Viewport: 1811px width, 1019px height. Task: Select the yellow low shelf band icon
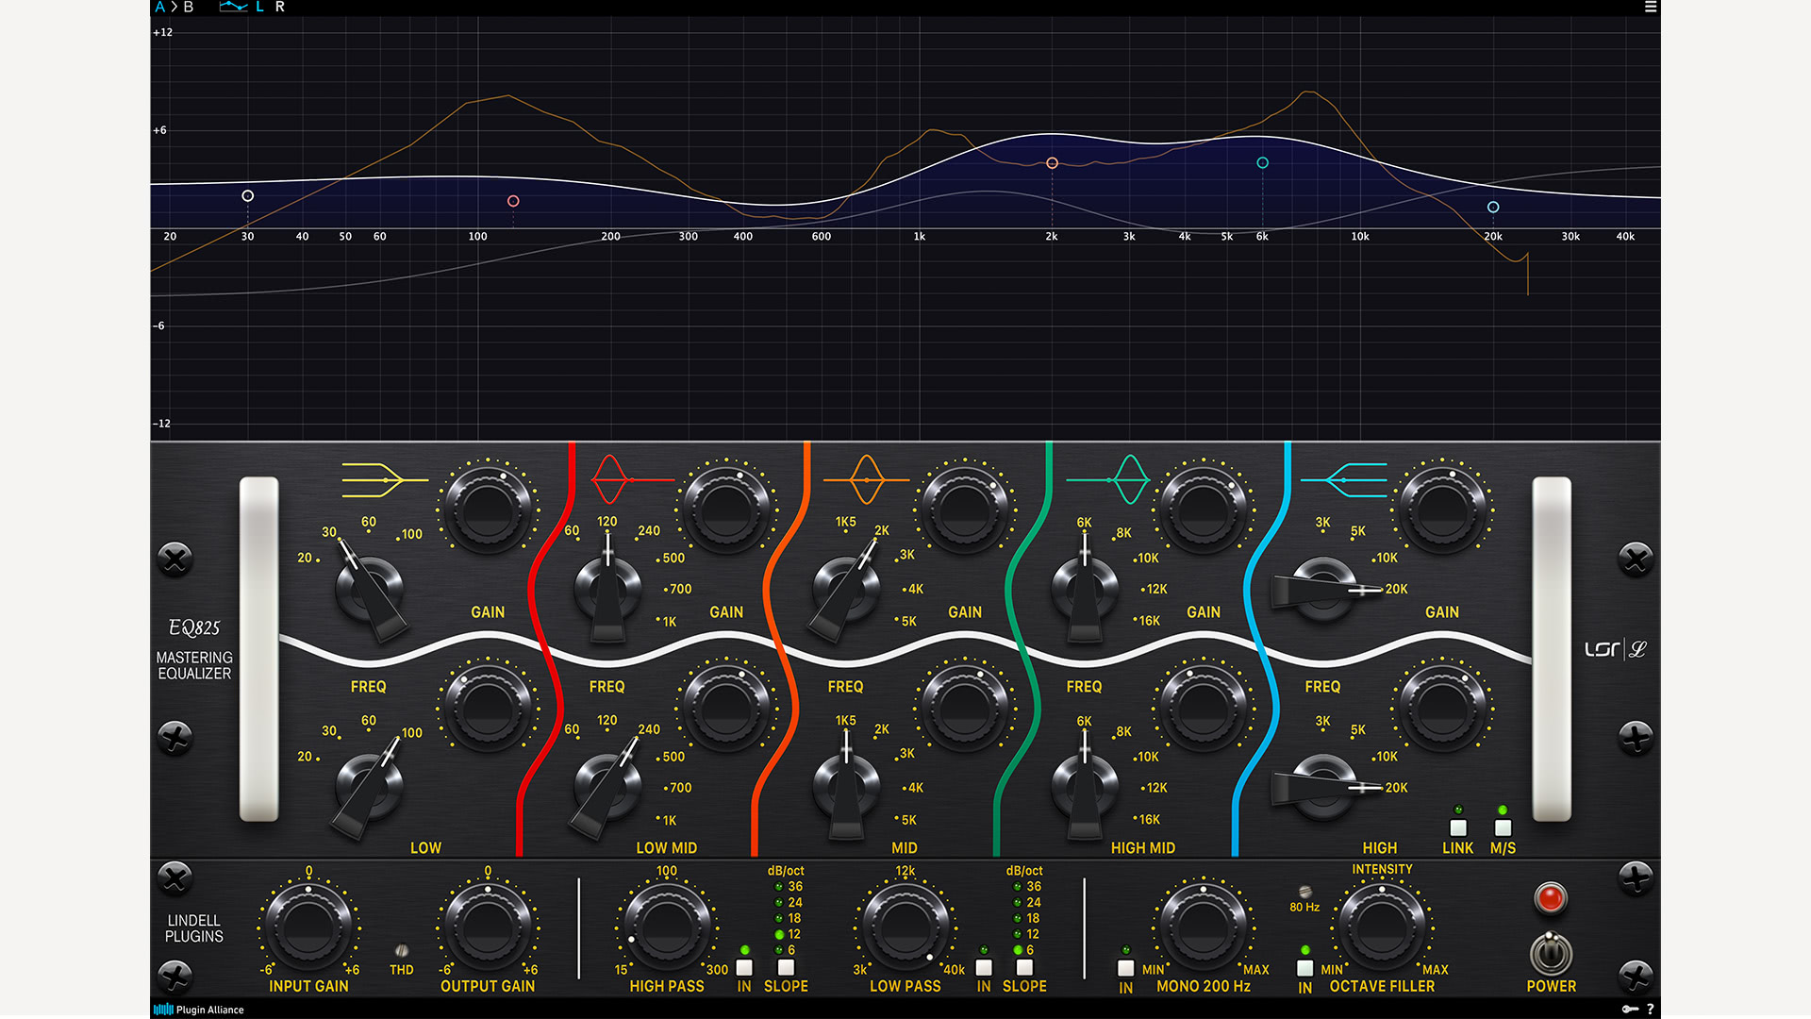pyautogui.click(x=382, y=479)
